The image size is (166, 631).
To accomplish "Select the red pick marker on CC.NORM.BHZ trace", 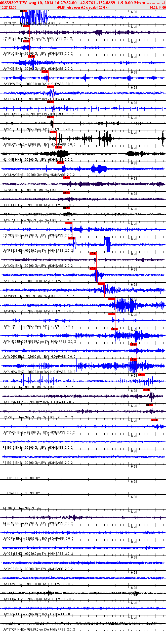I will click(66, 178).
